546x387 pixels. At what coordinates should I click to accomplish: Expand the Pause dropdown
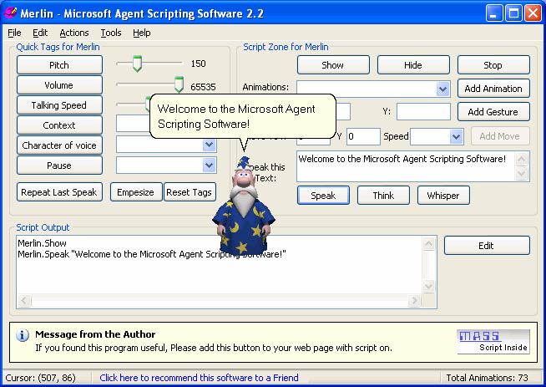pos(210,165)
